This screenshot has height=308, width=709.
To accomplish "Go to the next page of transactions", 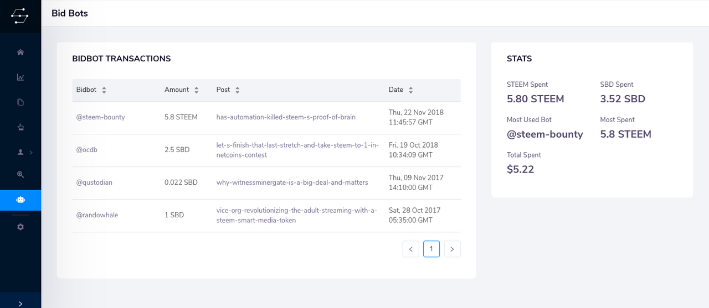I will click(x=452, y=249).
